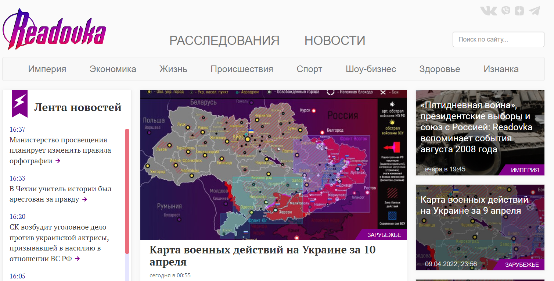Select the Происшествия category
This screenshot has width=554, height=281.
[242, 69]
